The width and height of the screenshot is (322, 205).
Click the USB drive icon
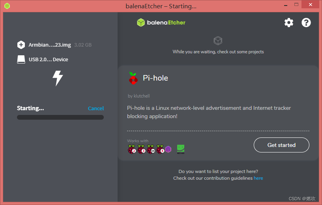coord(21,59)
